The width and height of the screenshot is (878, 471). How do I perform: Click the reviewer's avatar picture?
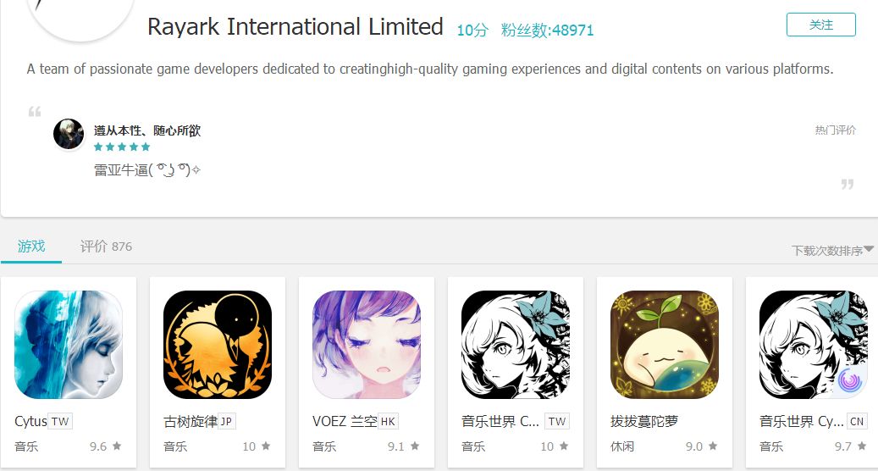(x=69, y=135)
